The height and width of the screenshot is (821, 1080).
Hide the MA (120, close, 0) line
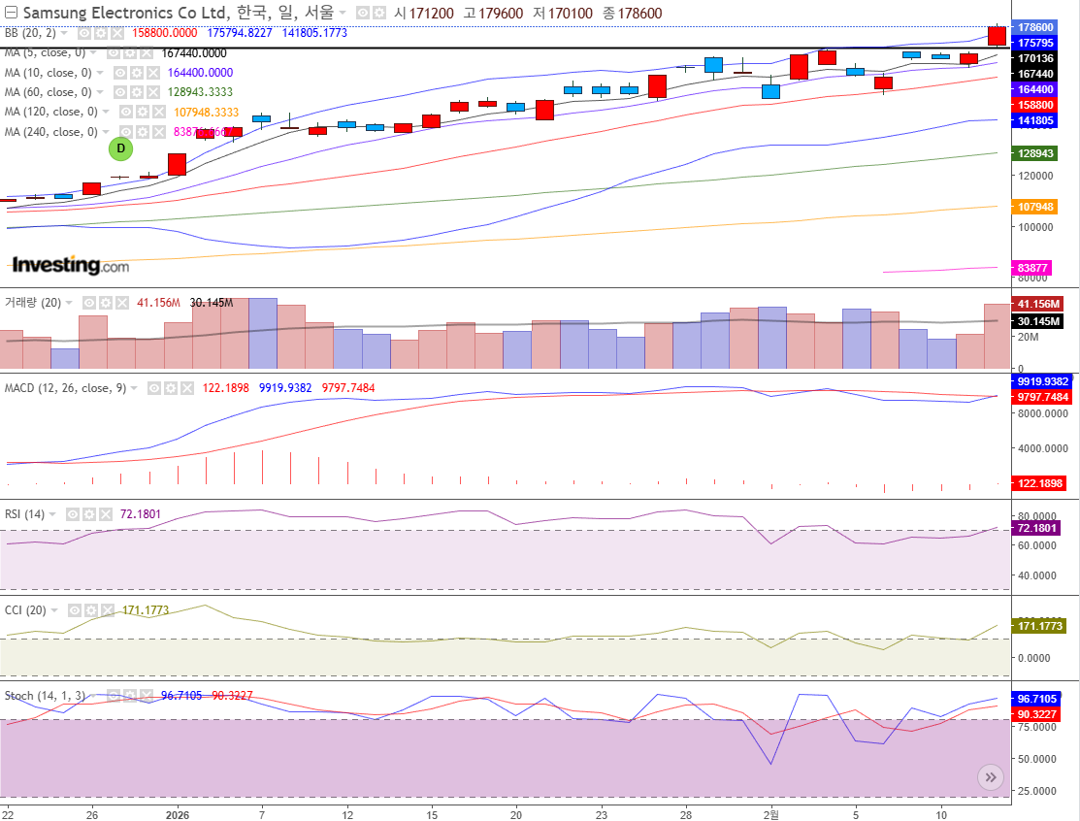(126, 112)
